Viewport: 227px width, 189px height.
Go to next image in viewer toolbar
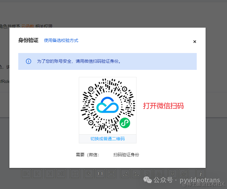[50, 174]
